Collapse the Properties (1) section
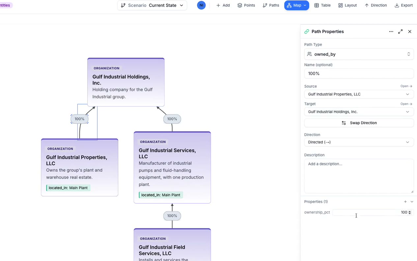Screen dimensions: 417x261 412,202
